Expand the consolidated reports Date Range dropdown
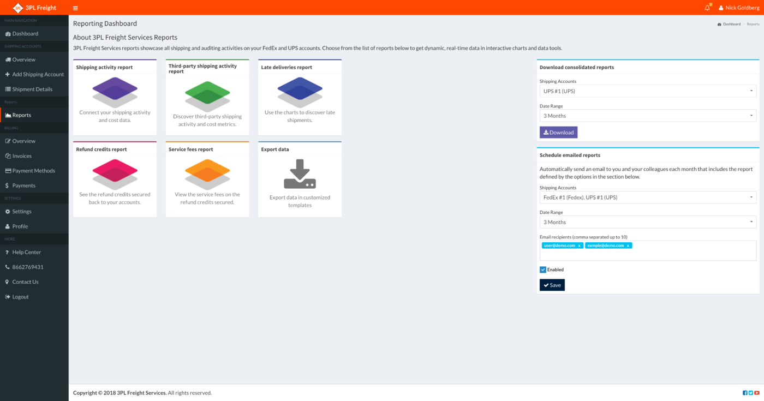This screenshot has width=764, height=401. pos(648,116)
